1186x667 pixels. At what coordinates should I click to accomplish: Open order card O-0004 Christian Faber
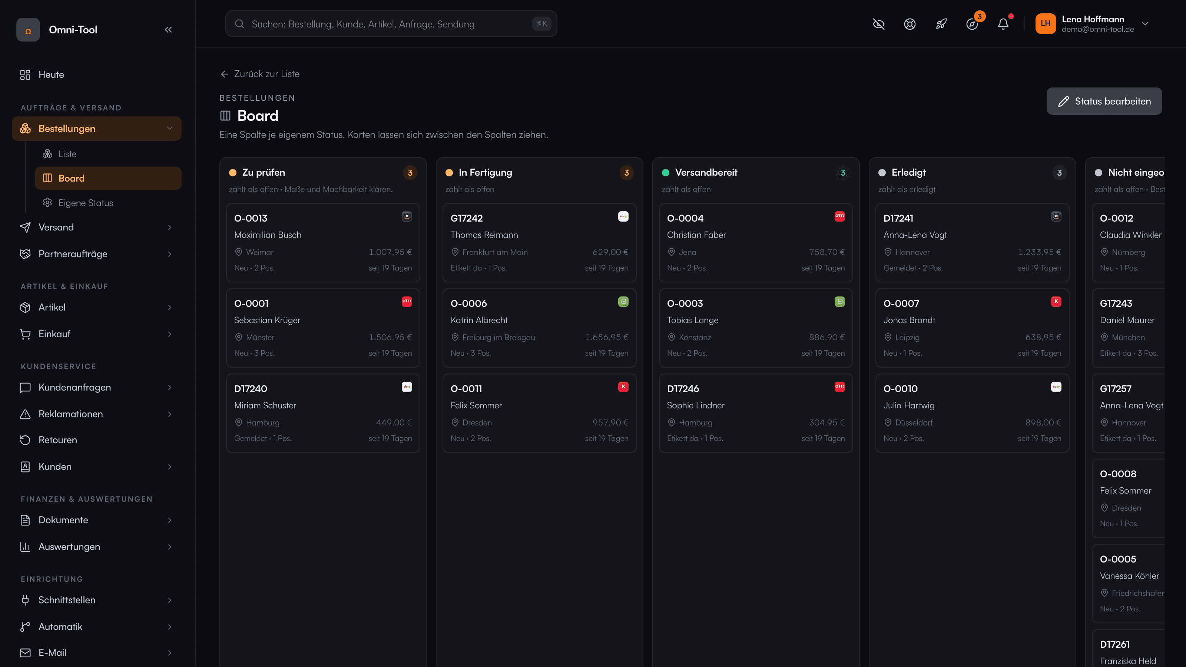(756, 243)
